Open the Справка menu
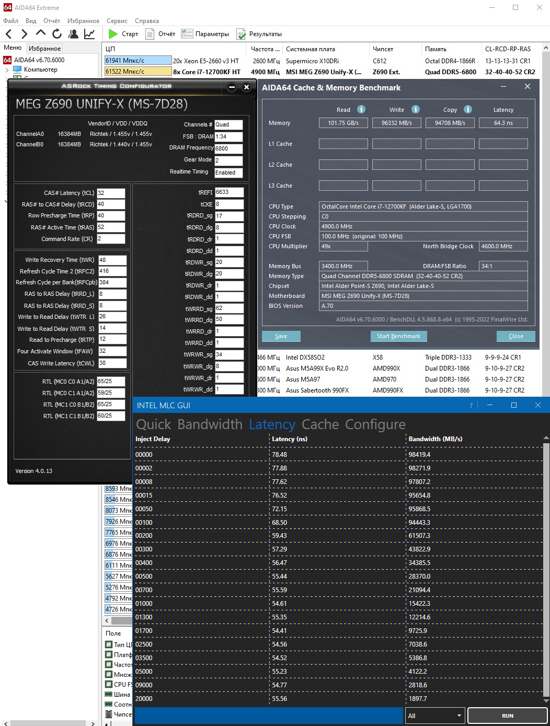The width and height of the screenshot is (550, 726). tap(147, 21)
